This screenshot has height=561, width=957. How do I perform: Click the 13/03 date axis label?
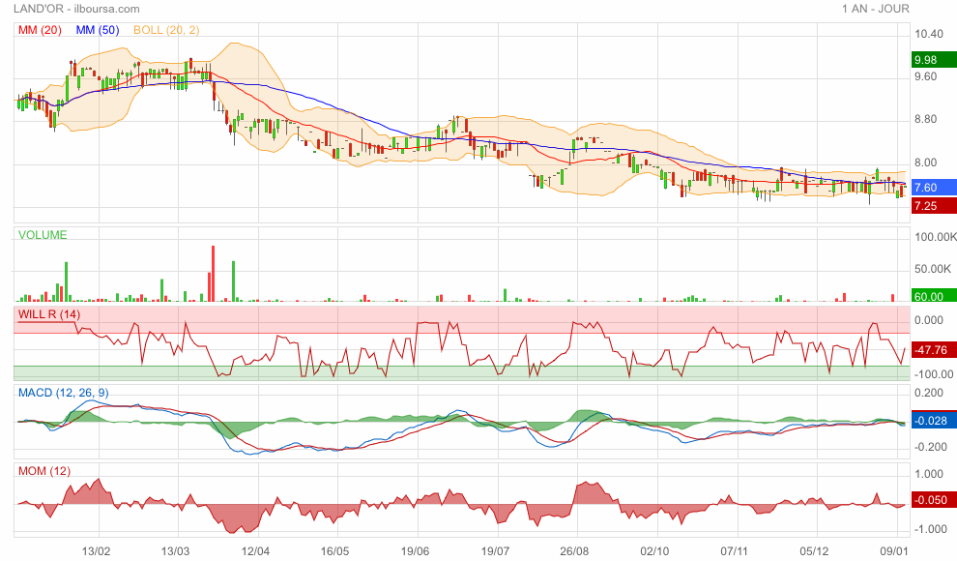point(176,551)
